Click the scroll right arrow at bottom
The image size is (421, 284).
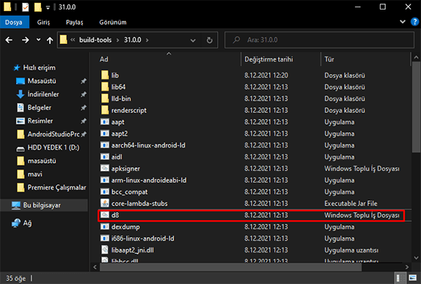point(407,267)
